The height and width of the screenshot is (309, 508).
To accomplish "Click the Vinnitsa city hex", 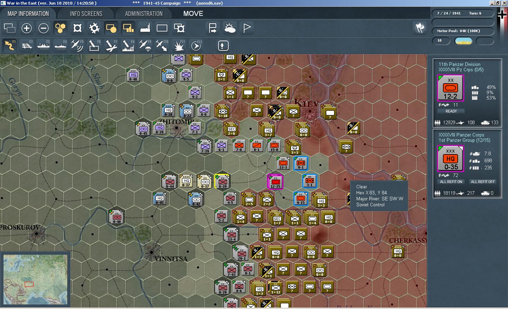I will [x=151, y=252].
